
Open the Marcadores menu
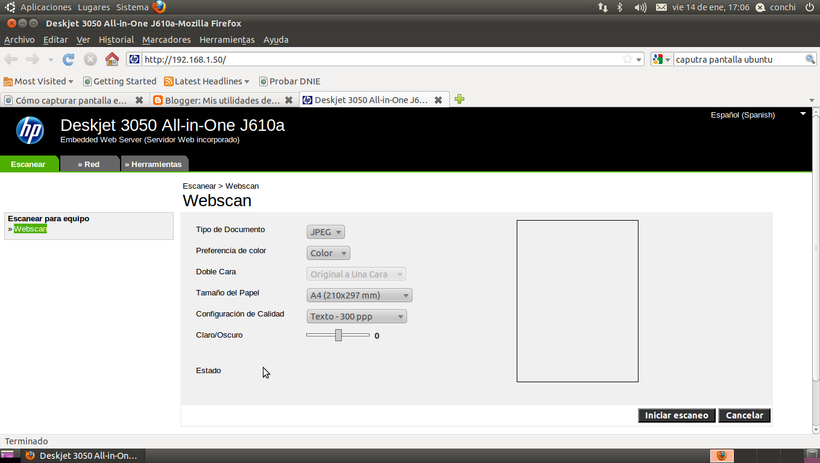[x=166, y=40]
